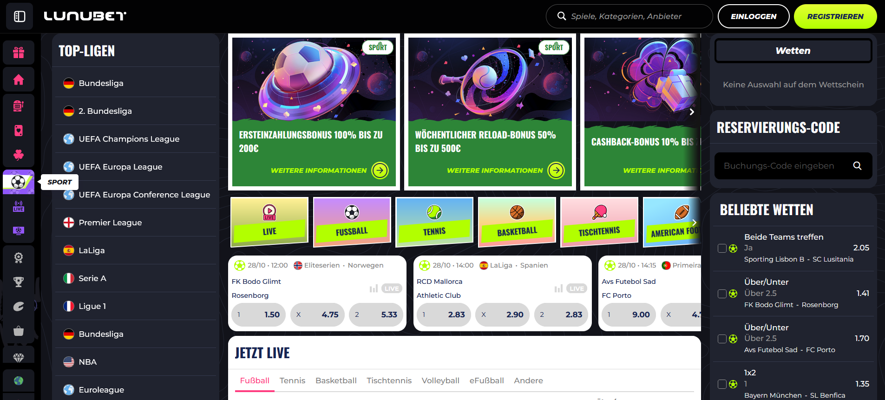
Task: Check the Über 2.5 FK Bodo Glimt checkbox
Action: (x=722, y=294)
